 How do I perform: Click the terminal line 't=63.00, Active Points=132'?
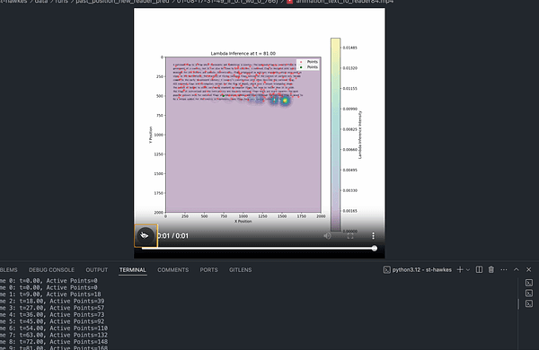[64, 335]
